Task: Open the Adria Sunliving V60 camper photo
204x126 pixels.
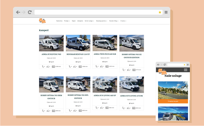Action: 51,43
